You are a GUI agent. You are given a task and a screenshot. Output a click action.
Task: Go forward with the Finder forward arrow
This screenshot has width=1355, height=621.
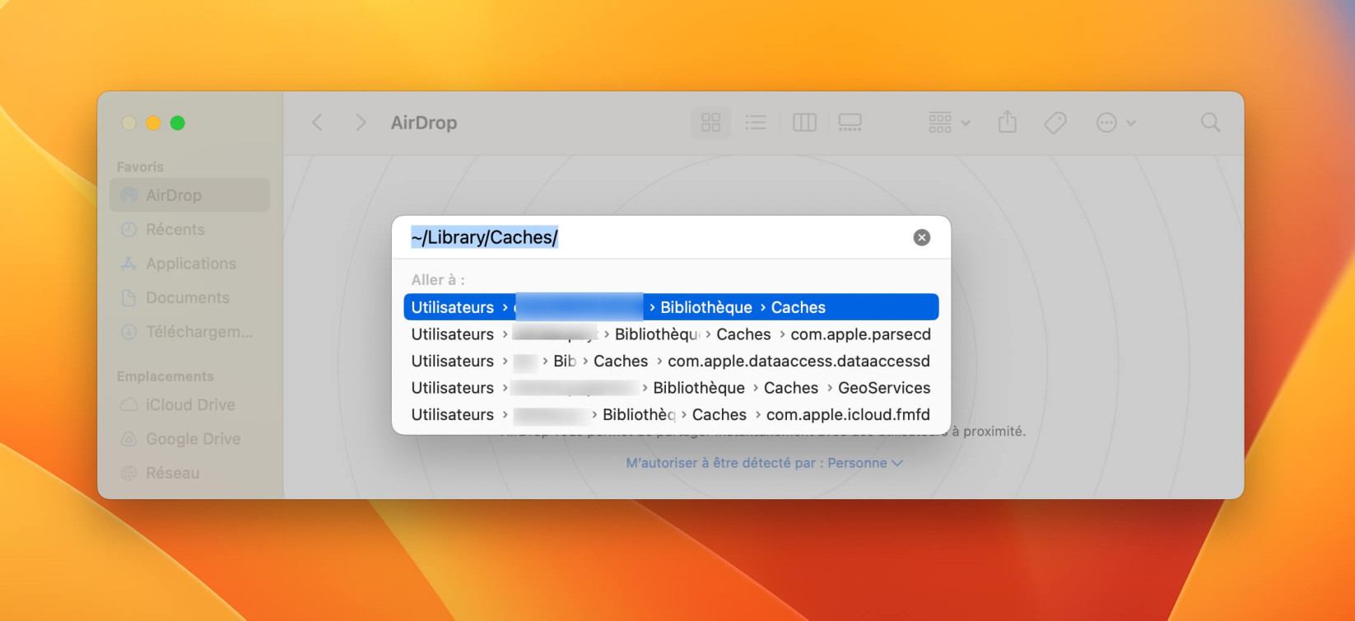coord(360,123)
